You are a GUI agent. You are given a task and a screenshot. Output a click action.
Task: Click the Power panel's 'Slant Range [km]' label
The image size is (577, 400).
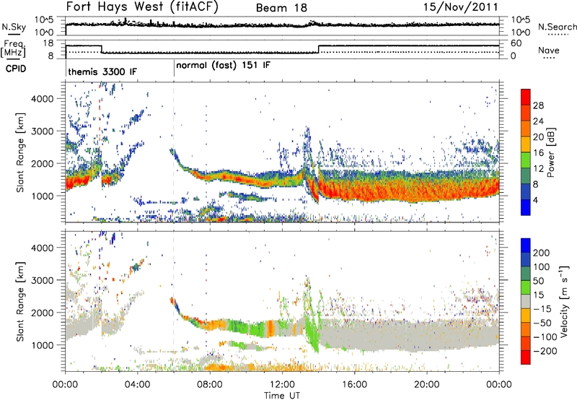point(20,153)
